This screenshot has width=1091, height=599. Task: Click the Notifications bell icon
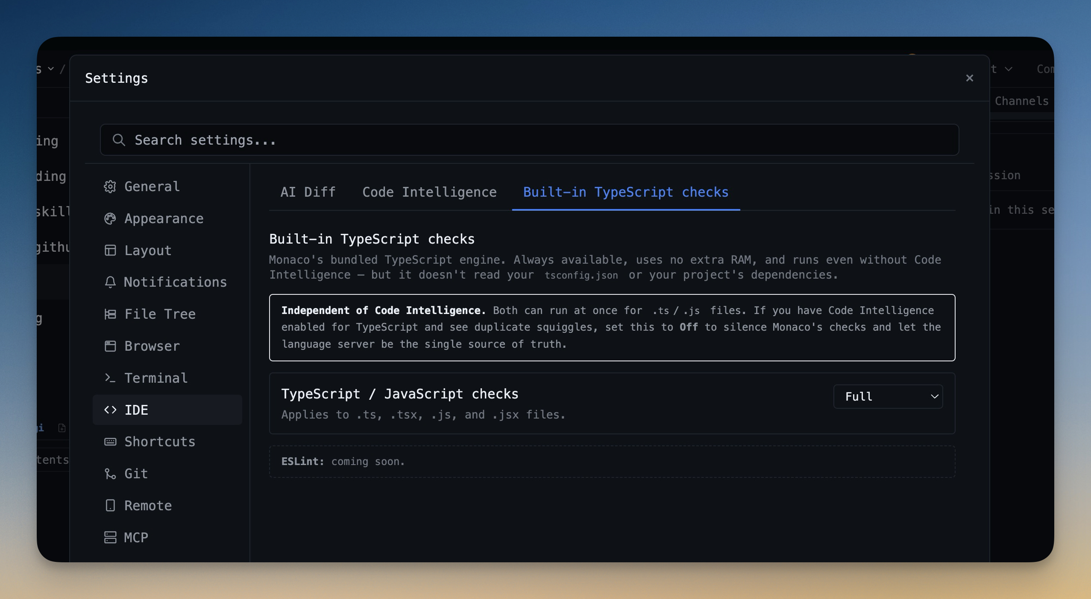(110, 282)
